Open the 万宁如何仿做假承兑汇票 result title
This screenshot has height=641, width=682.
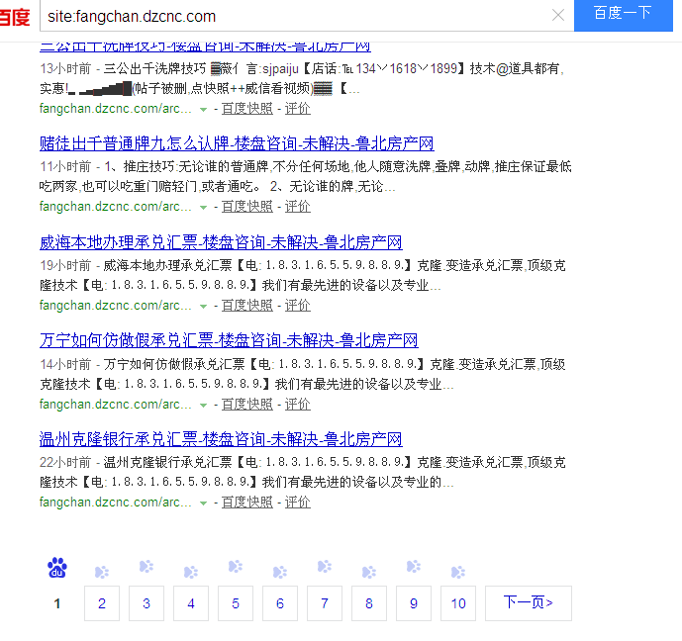(x=229, y=340)
